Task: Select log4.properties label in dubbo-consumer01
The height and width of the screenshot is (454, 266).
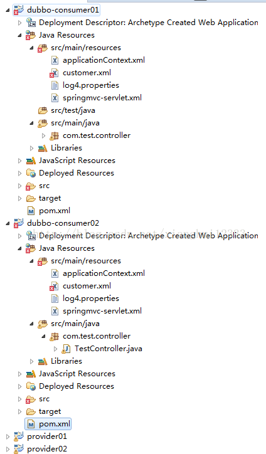Action: click(x=91, y=85)
